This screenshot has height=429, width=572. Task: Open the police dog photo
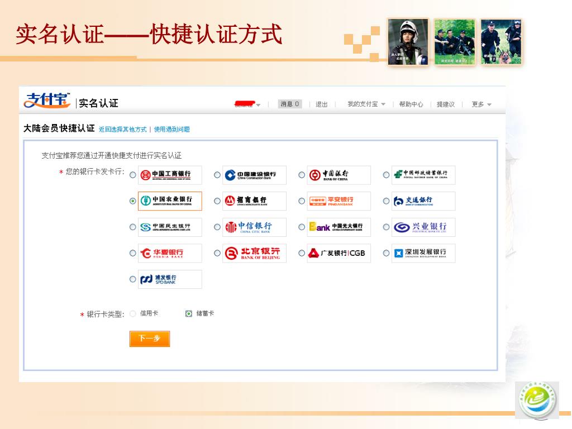[501, 42]
